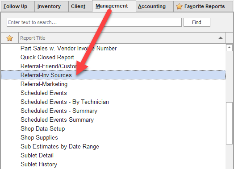Screen dimensions: 234x169
Task: Click the search text field
Action: click(94, 22)
